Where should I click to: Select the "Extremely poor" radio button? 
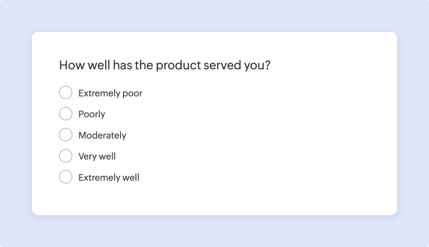pyautogui.click(x=65, y=93)
